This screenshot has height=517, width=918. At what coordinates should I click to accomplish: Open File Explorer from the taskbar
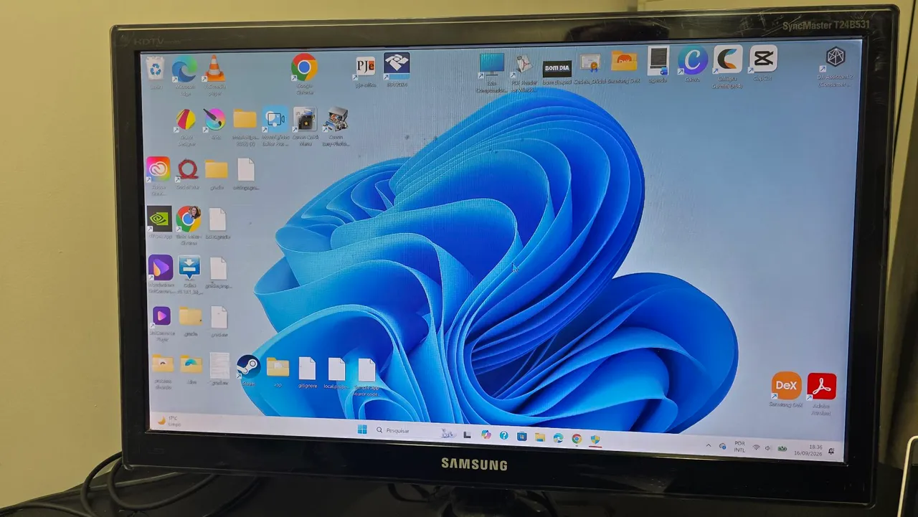pos(539,437)
